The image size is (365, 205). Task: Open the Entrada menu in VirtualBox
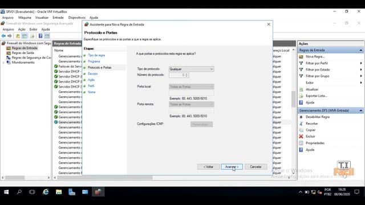coord(58,18)
